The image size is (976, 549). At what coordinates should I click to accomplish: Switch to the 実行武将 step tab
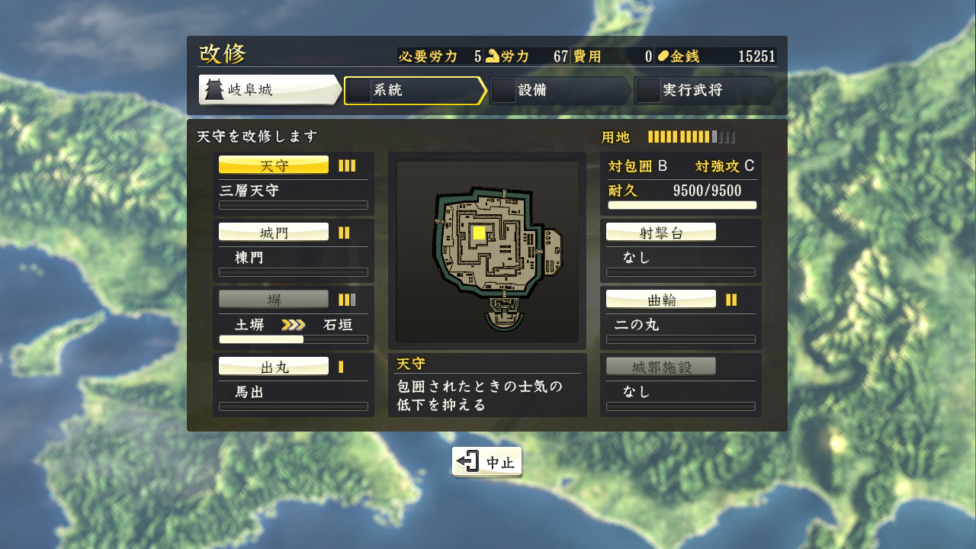[x=705, y=91]
